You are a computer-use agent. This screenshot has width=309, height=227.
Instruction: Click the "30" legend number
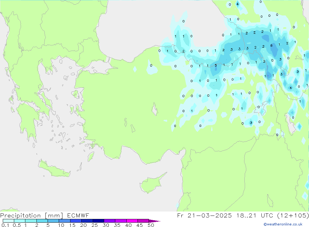[106, 225]
